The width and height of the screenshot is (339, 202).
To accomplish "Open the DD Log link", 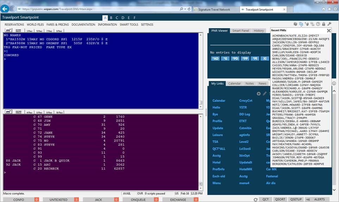I will (x=245, y=114).
